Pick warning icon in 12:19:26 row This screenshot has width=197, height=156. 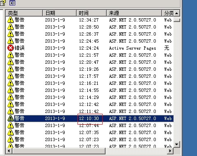(10, 69)
